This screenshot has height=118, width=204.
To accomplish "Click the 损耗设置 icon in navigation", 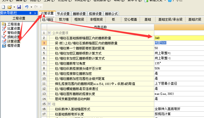I will (4, 37).
